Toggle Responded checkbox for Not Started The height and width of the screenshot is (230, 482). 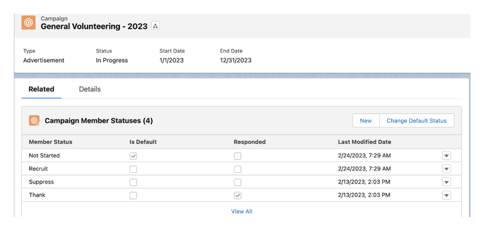(x=237, y=156)
